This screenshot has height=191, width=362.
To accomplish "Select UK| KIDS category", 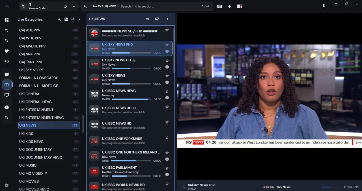I will (x=49, y=134).
